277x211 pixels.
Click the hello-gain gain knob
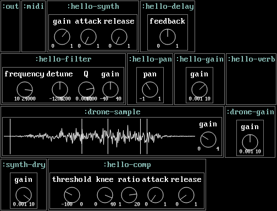pyautogui.click(x=200, y=90)
